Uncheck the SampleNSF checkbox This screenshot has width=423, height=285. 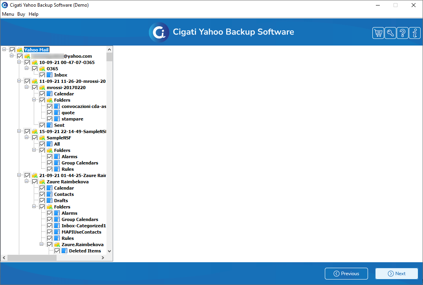[x=35, y=138]
